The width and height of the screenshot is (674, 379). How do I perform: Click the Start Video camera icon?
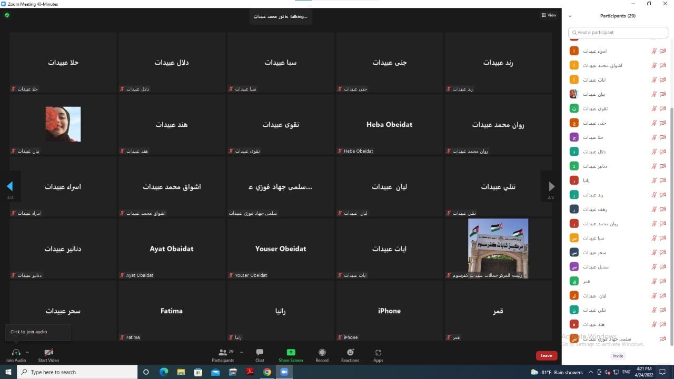click(x=48, y=352)
